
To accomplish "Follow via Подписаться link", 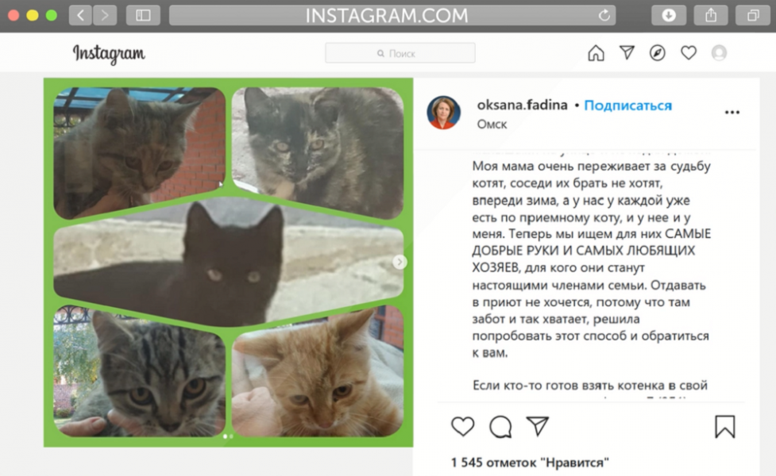I will pos(628,106).
